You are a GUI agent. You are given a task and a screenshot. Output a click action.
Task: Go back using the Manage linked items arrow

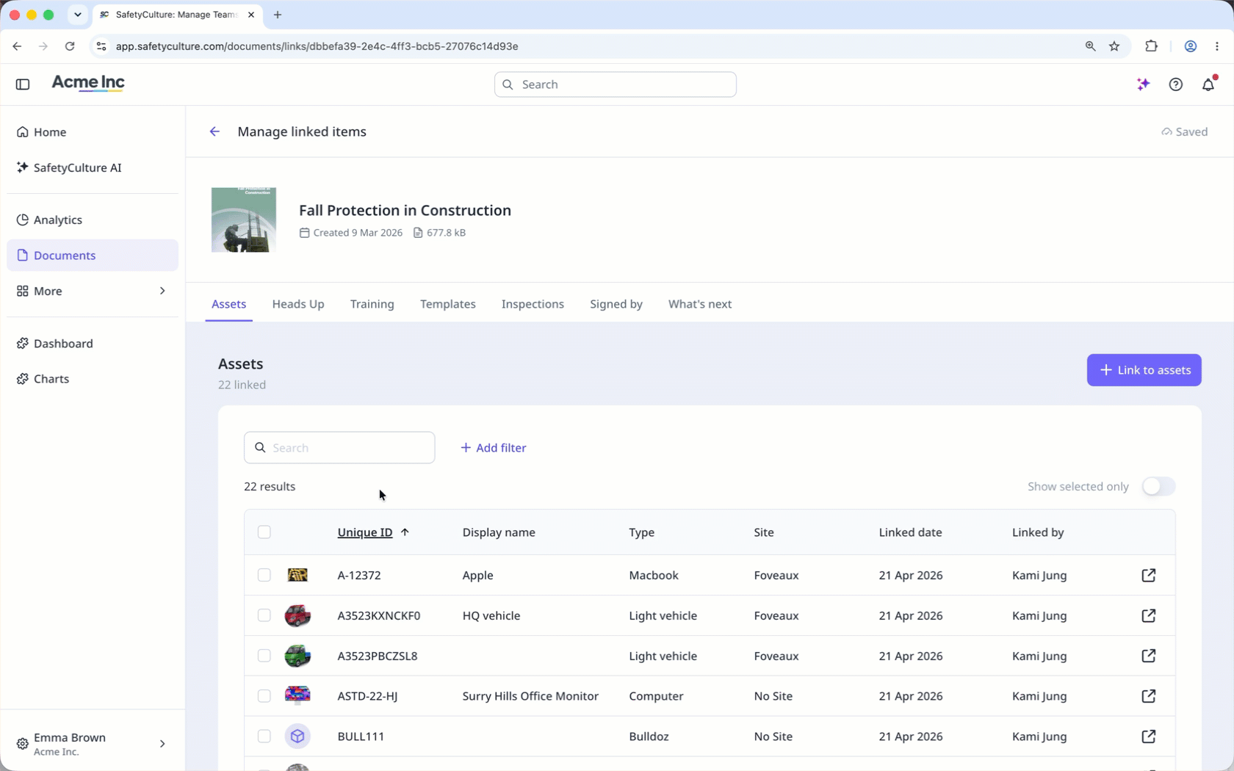coord(214,131)
